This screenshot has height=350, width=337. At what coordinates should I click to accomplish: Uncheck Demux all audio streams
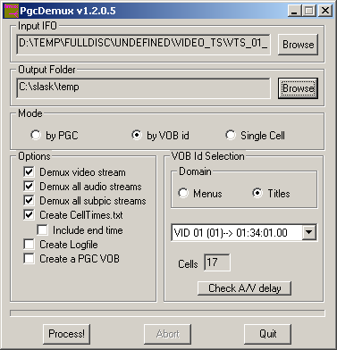coord(29,187)
